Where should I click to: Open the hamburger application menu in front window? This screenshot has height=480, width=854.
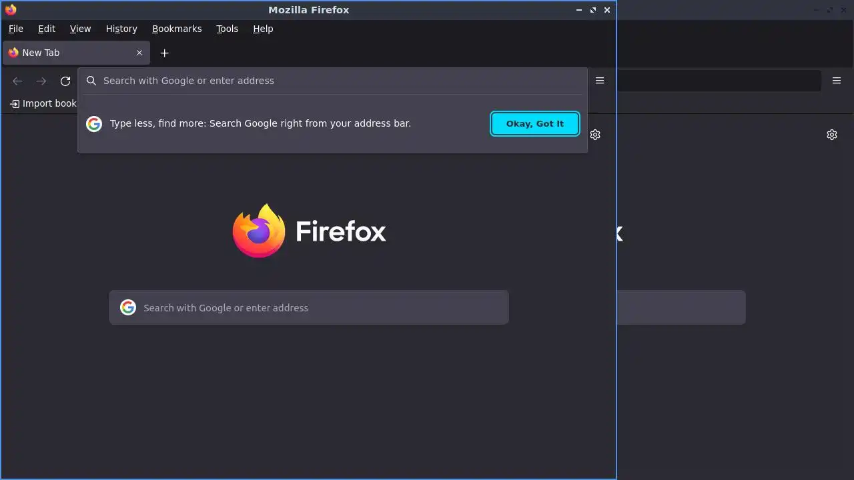[600, 81]
